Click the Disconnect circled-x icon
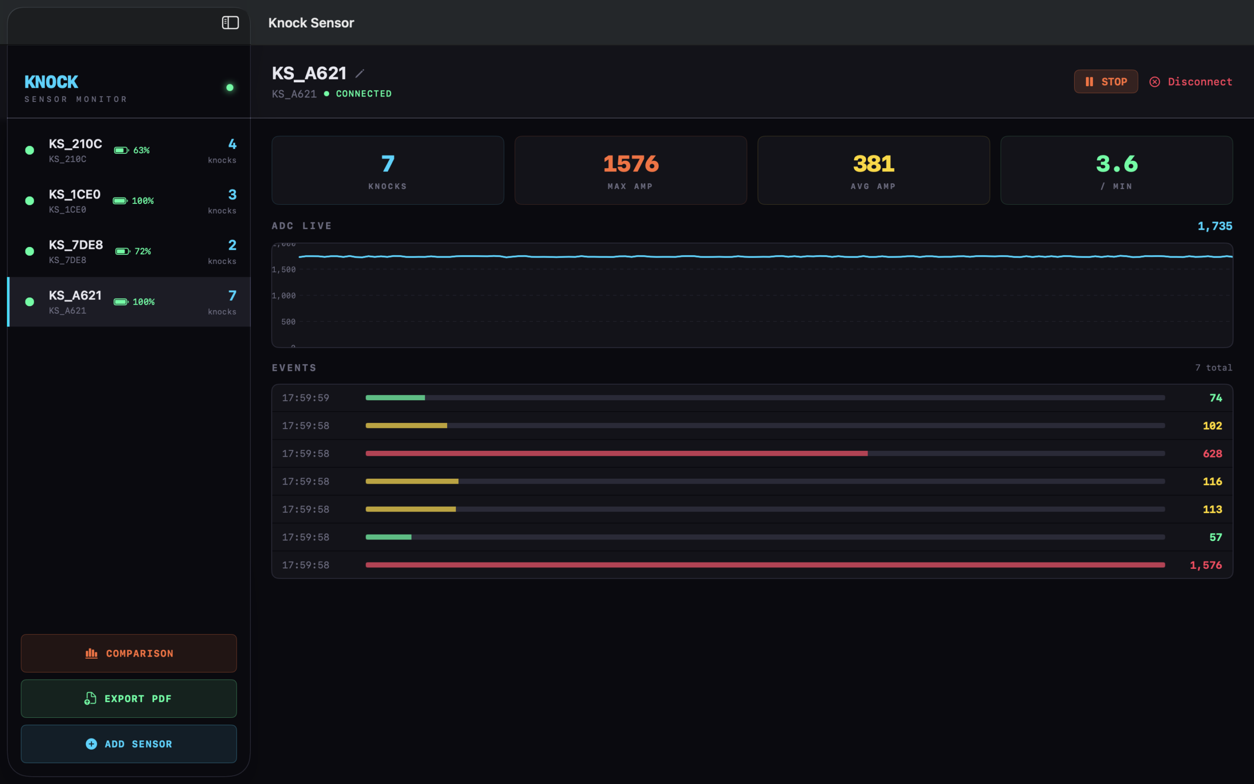 click(x=1155, y=81)
